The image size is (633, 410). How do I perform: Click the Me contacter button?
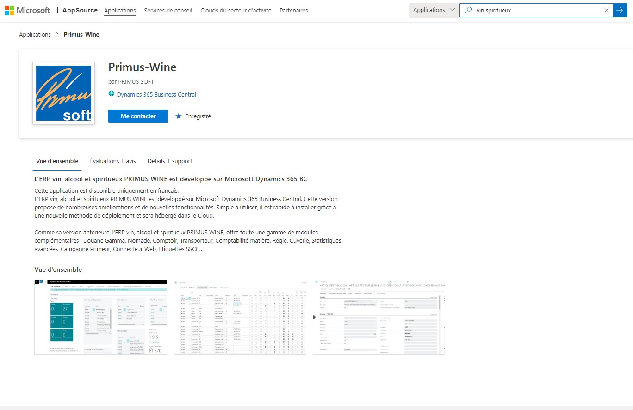tap(138, 116)
